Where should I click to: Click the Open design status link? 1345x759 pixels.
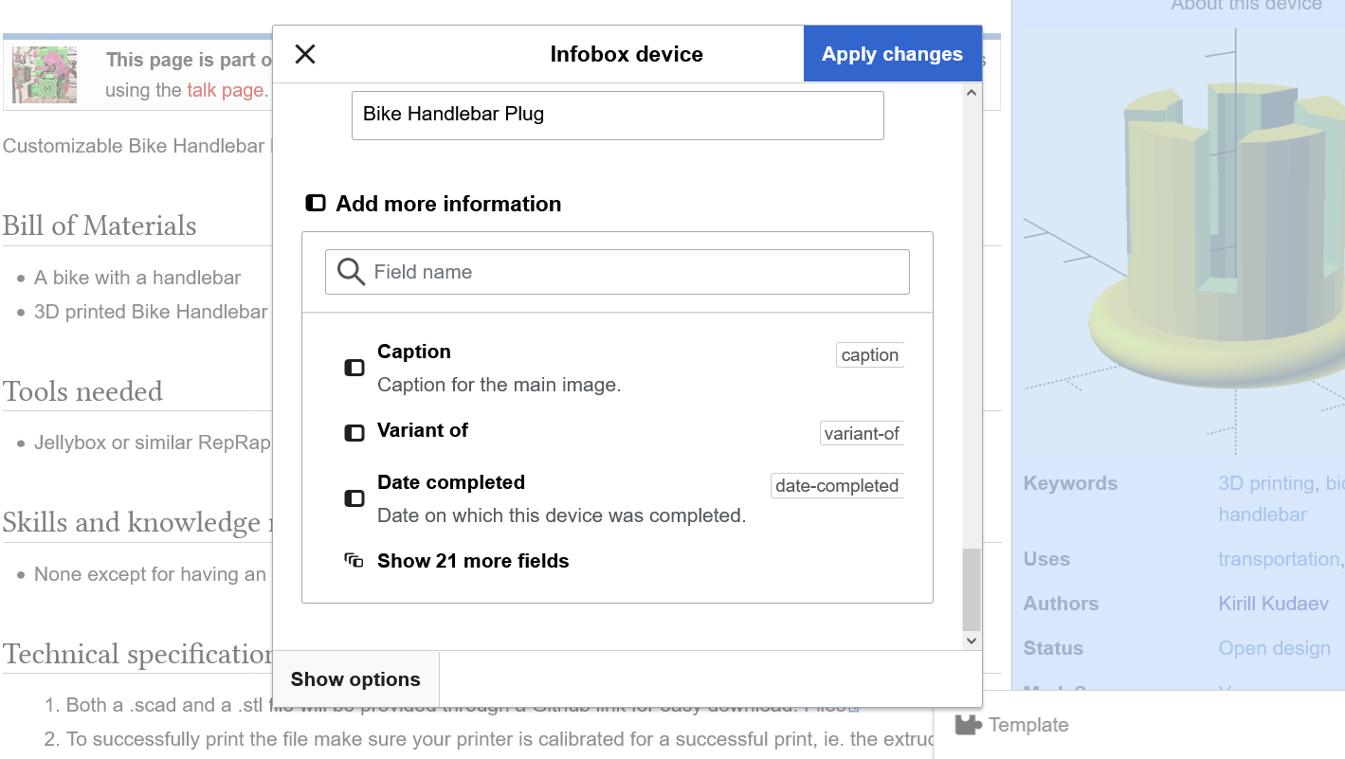tap(1274, 648)
